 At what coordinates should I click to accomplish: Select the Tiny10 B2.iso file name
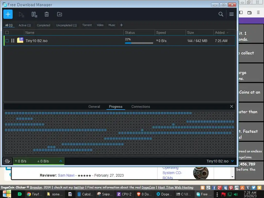[x=37, y=41]
